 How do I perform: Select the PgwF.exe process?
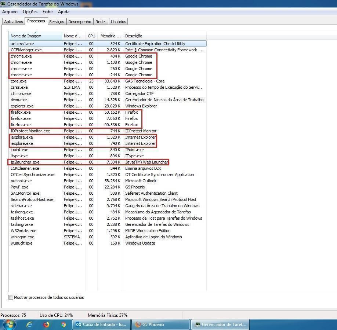(108, 187)
